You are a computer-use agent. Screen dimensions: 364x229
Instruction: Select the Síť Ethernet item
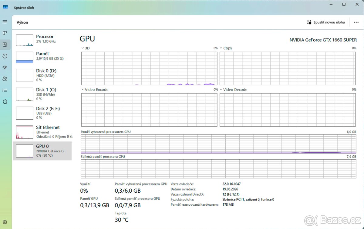(x=42, y=132)
